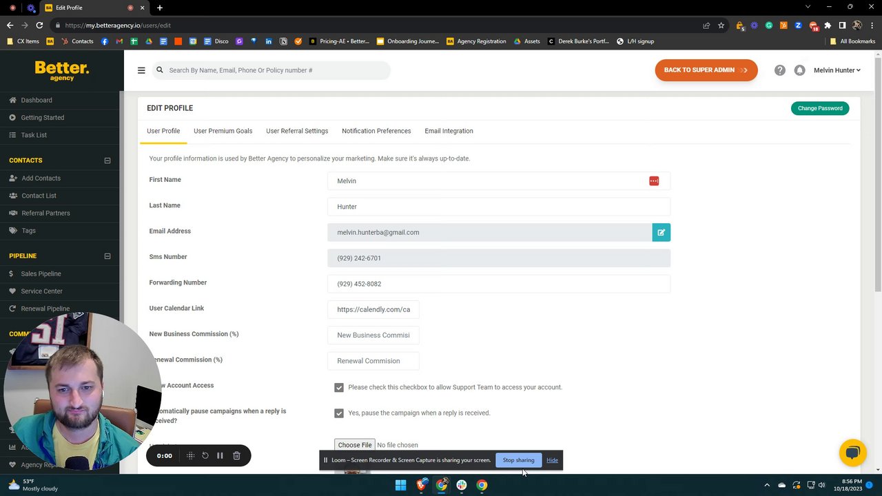Pause the Loom recording
Viewport: 882px width, 496px height.
point(220,455)
